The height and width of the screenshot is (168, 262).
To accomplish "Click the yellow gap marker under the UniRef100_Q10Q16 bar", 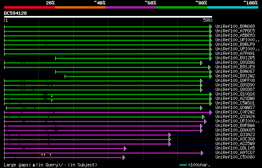I will coord(52,96).
